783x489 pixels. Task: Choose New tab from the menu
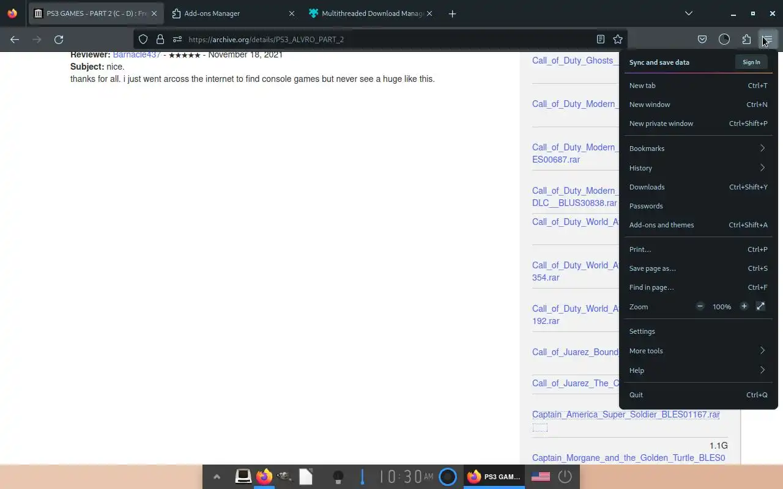698,86
